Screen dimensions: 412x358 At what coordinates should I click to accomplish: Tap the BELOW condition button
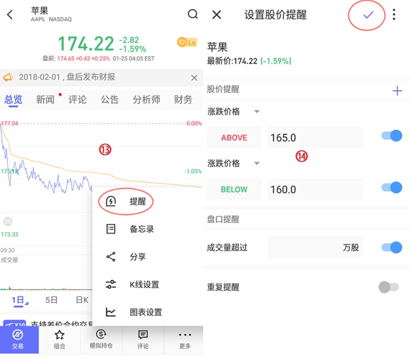click(x=234, y=190)
